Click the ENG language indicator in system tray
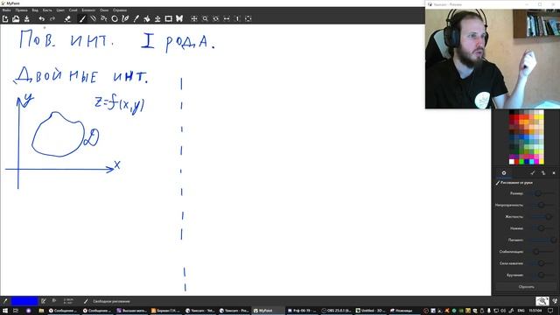Image resolution: width=560 pixels, height=315 pixels. tap(521, 311)
